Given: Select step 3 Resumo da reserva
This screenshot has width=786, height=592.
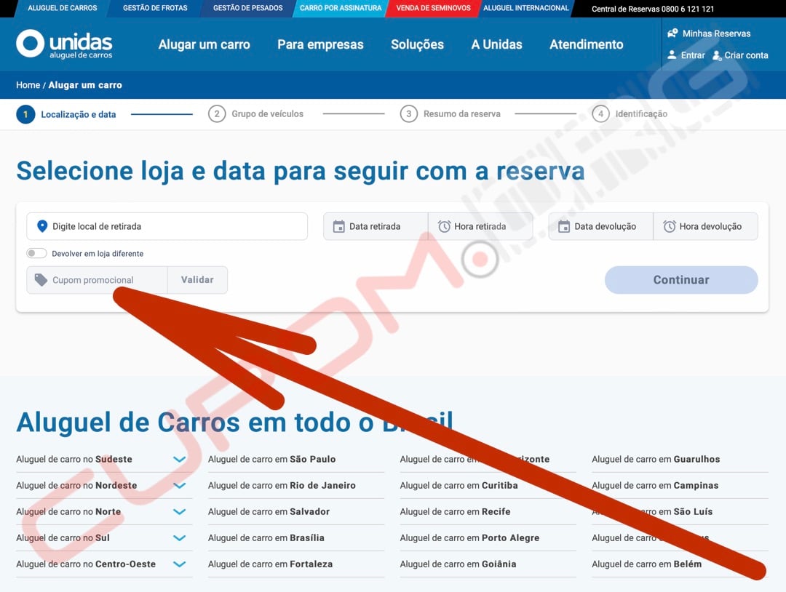Looking at the screenshot, I should click(x=450, y=113).
